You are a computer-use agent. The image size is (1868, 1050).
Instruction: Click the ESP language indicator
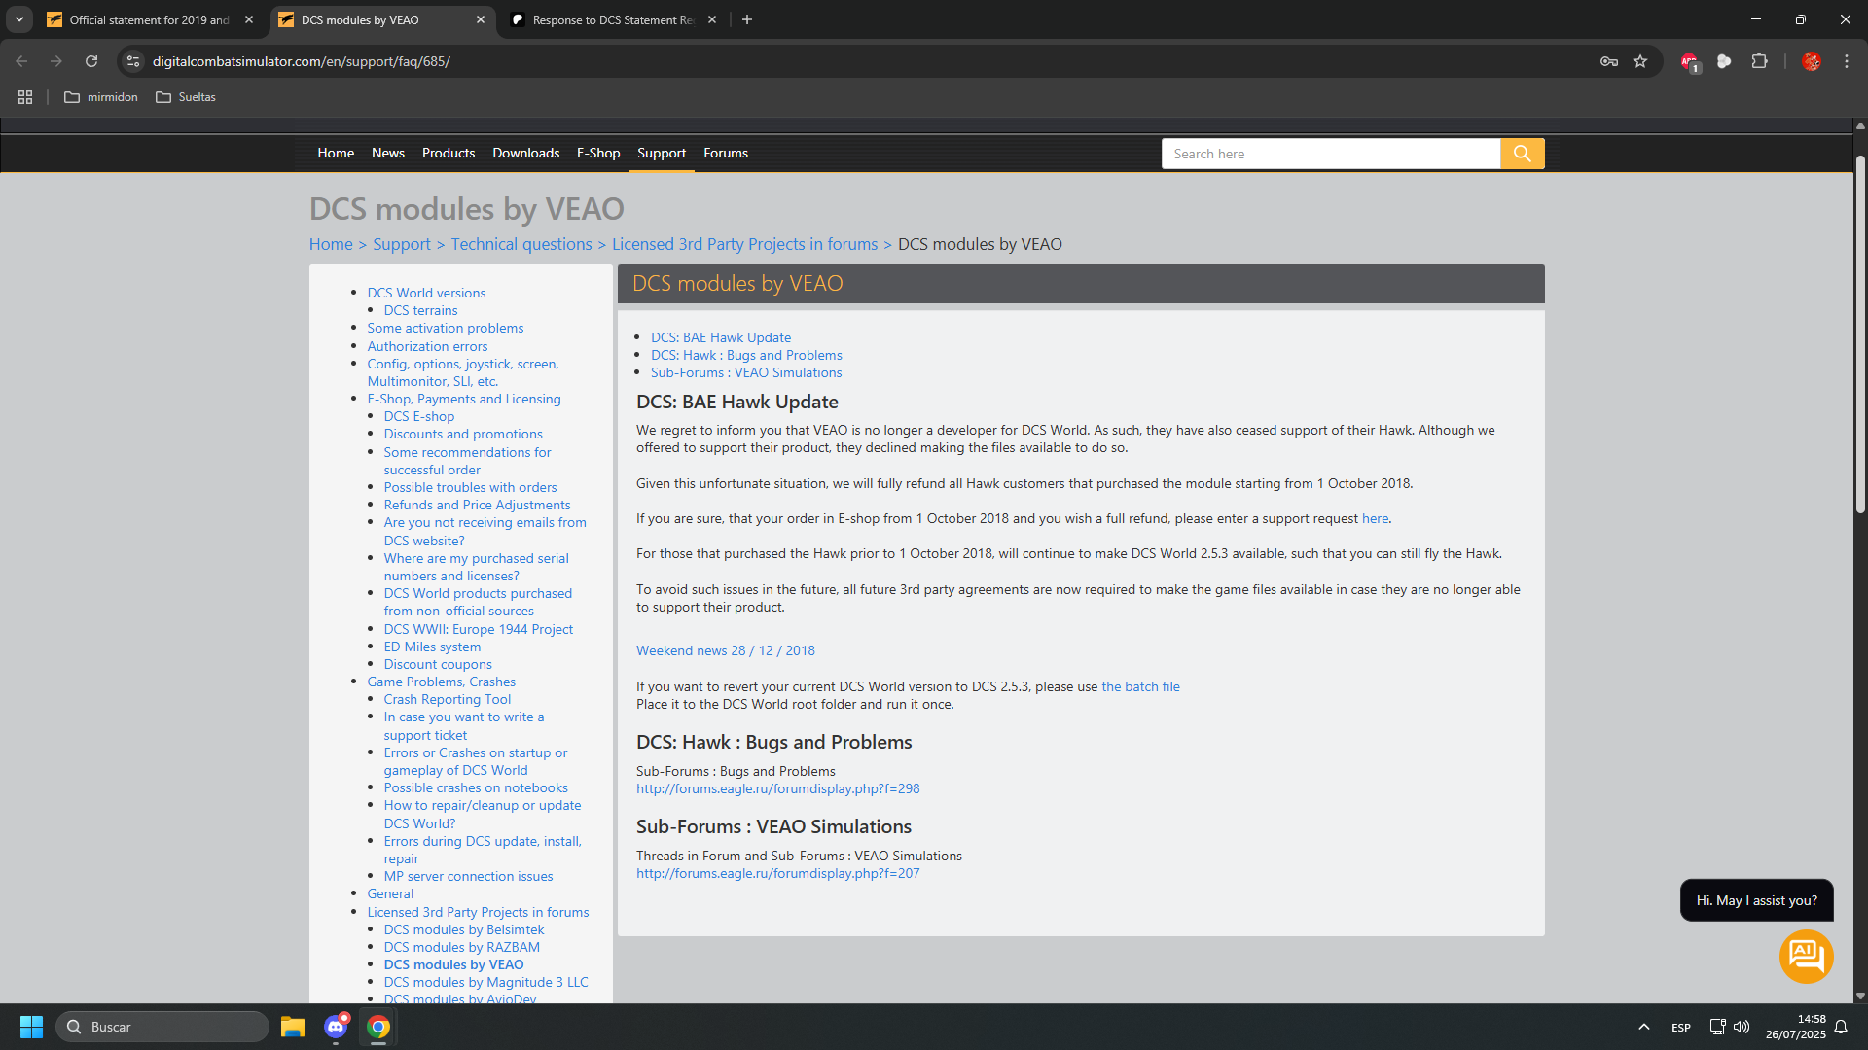tap(1680, 1027)
